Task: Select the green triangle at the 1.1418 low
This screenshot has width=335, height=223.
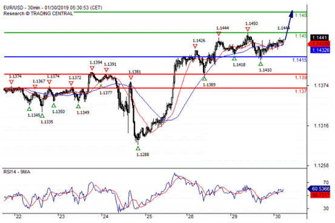Action: 234,58
